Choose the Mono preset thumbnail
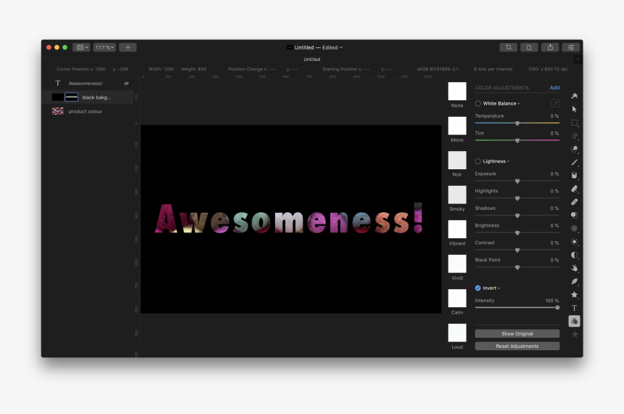 click(x=457, y=126)
